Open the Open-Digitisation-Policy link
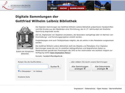The width and height of the screenshot is (125, 93). pyautogui.click(x=60, y=53)
